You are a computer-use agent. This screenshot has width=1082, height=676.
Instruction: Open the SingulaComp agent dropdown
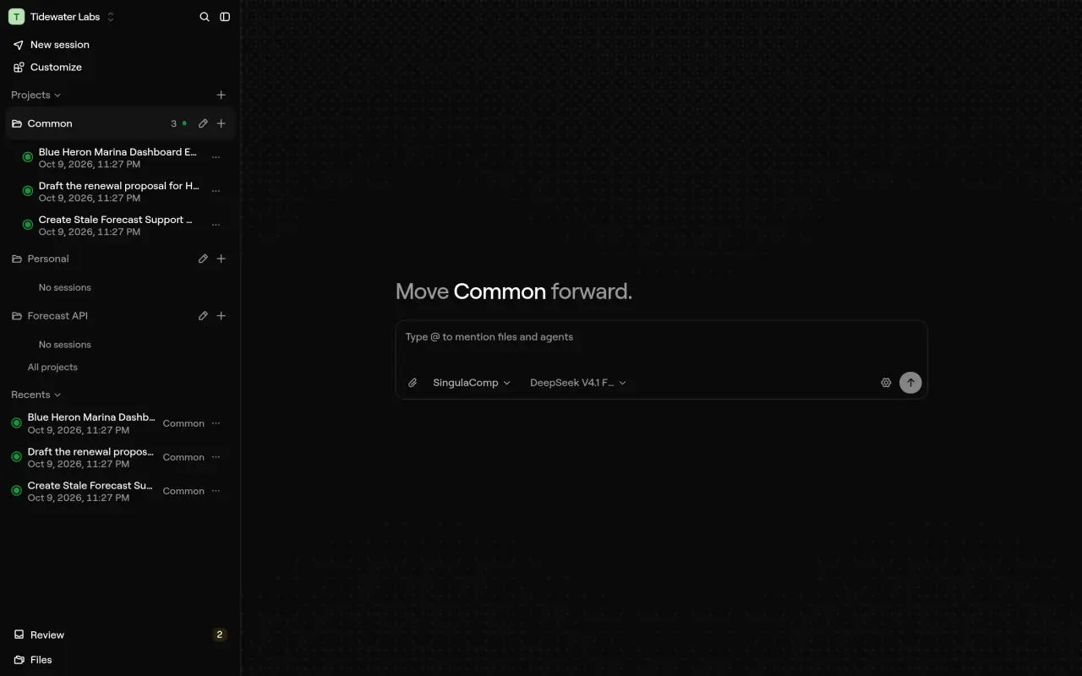pos(472,383)
